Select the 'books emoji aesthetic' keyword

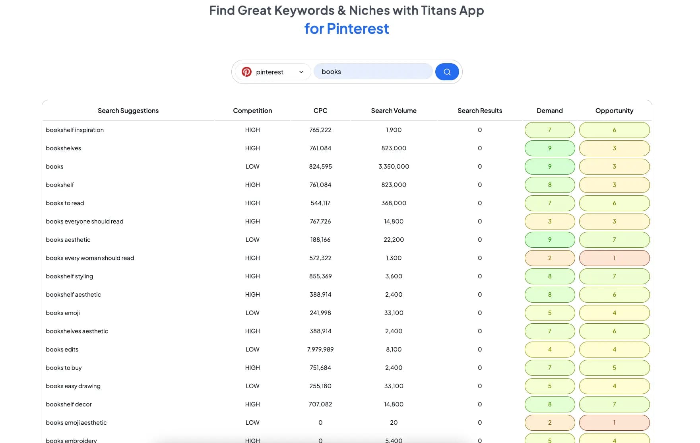coord(76,423)
